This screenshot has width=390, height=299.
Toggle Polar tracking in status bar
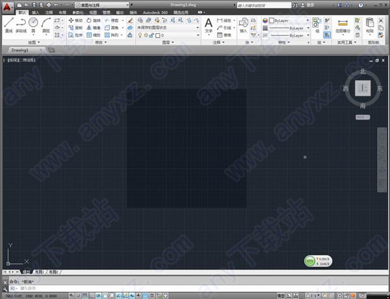98,296
